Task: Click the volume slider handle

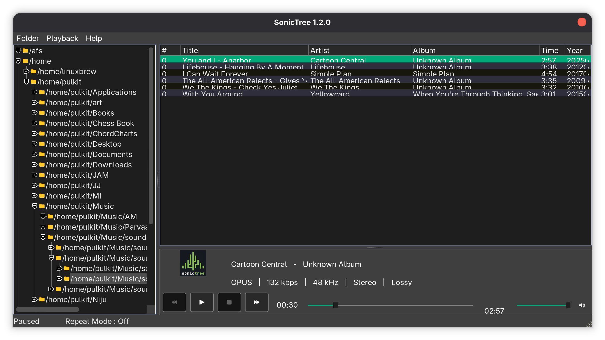Action: pos(568,305)
